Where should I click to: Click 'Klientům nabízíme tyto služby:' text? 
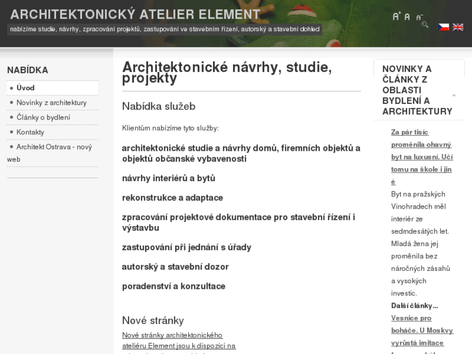coord(170,129)
